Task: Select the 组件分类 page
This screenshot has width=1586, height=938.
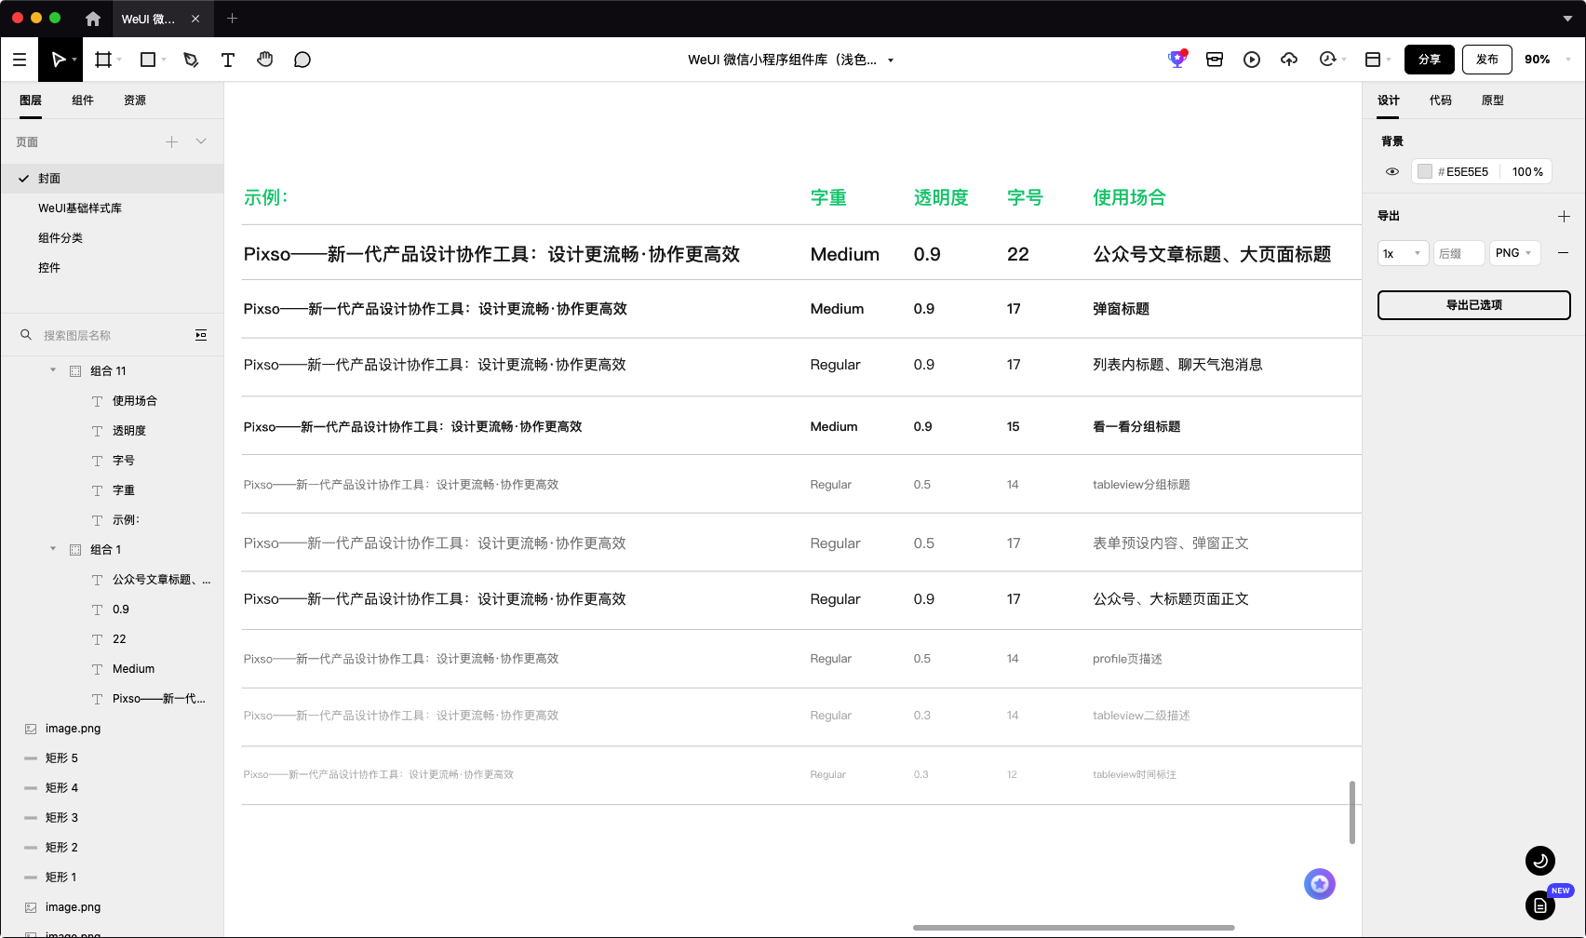Action: coord(112,238)
